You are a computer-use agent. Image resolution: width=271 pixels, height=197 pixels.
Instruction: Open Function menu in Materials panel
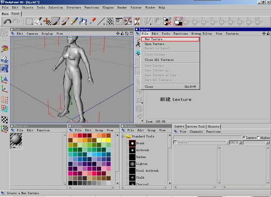click(43, 130)
